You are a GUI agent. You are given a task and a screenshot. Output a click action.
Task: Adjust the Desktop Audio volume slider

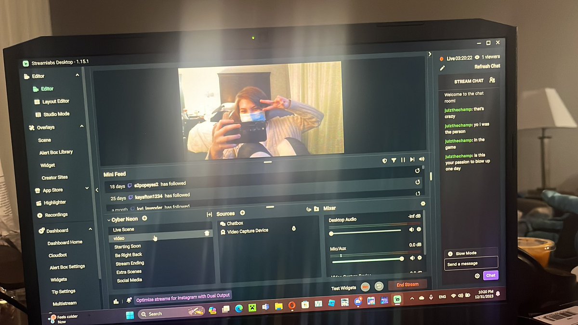(366, 233)
